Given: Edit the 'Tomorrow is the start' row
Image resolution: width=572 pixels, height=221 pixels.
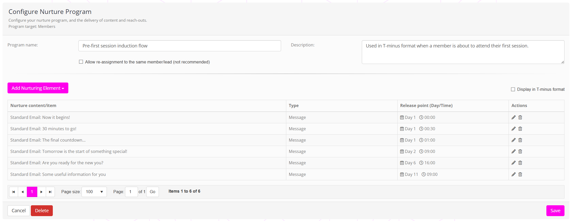Looking at the screenshot, I should pos(514,151).
